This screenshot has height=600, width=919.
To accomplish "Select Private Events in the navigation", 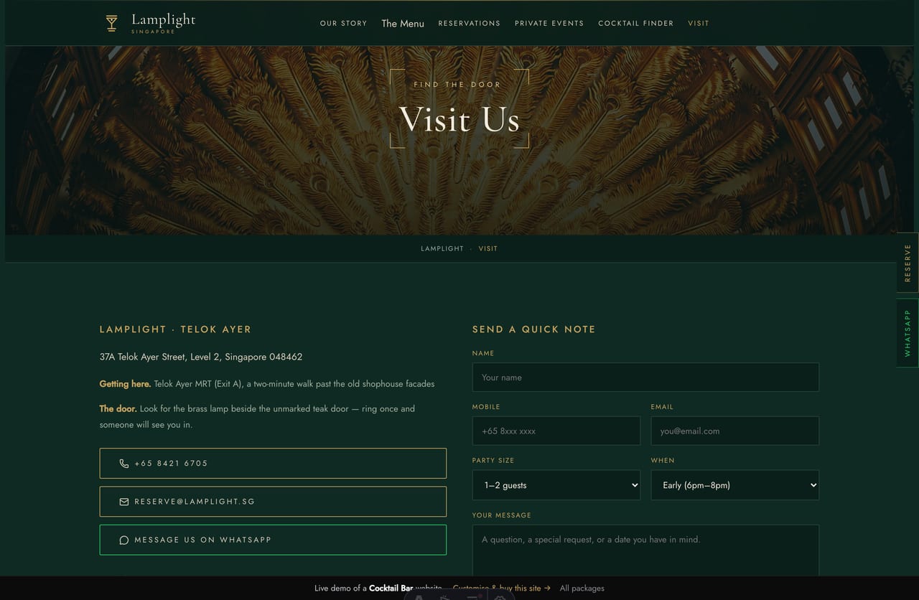I will (549, 24).
